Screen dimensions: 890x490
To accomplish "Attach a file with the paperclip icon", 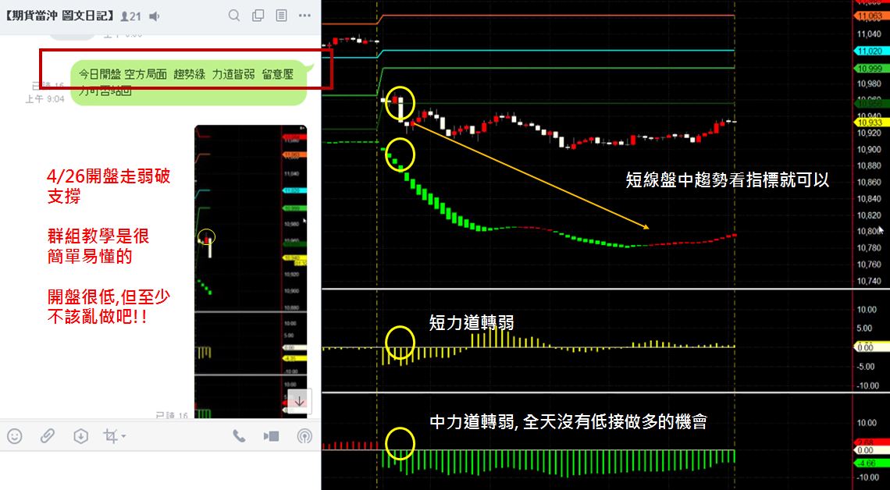I will 47,436.
